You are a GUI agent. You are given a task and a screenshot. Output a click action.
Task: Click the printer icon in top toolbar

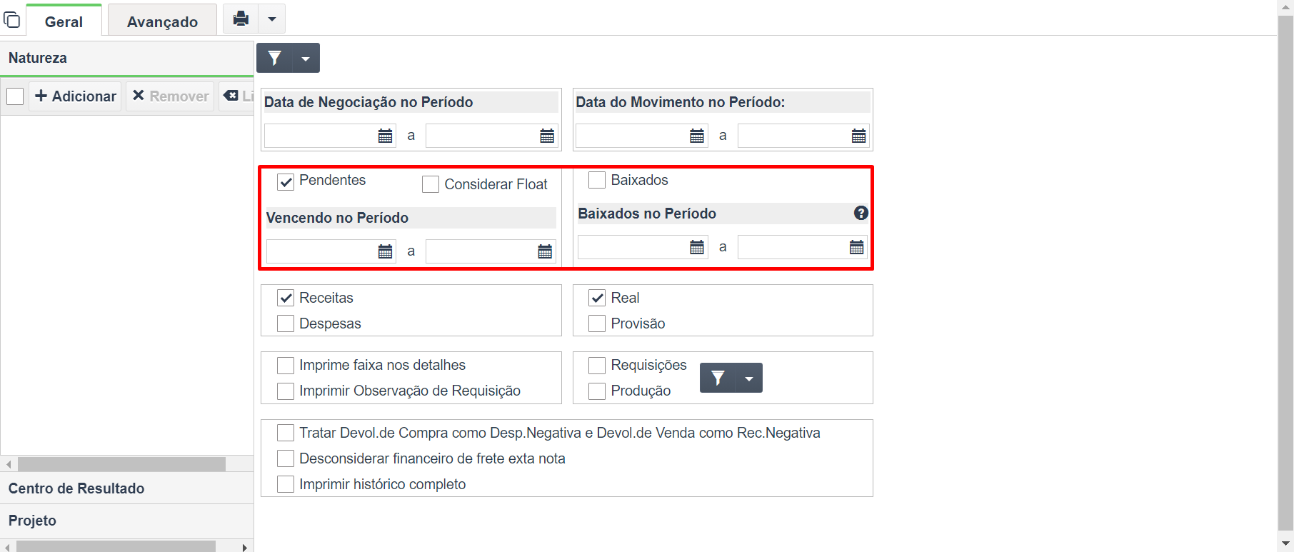coord(241,19)
